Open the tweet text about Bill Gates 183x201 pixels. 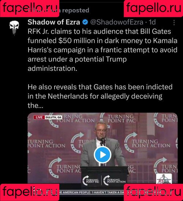pos(102,50)
